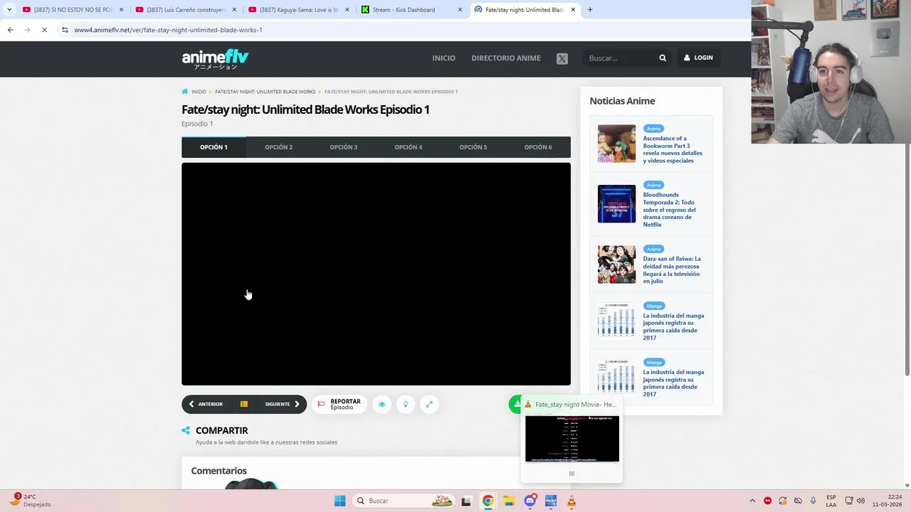Click the expand player arrows icon
Image resolution: width=911 pixels, height=512 pixels.
tap(429, 404)
